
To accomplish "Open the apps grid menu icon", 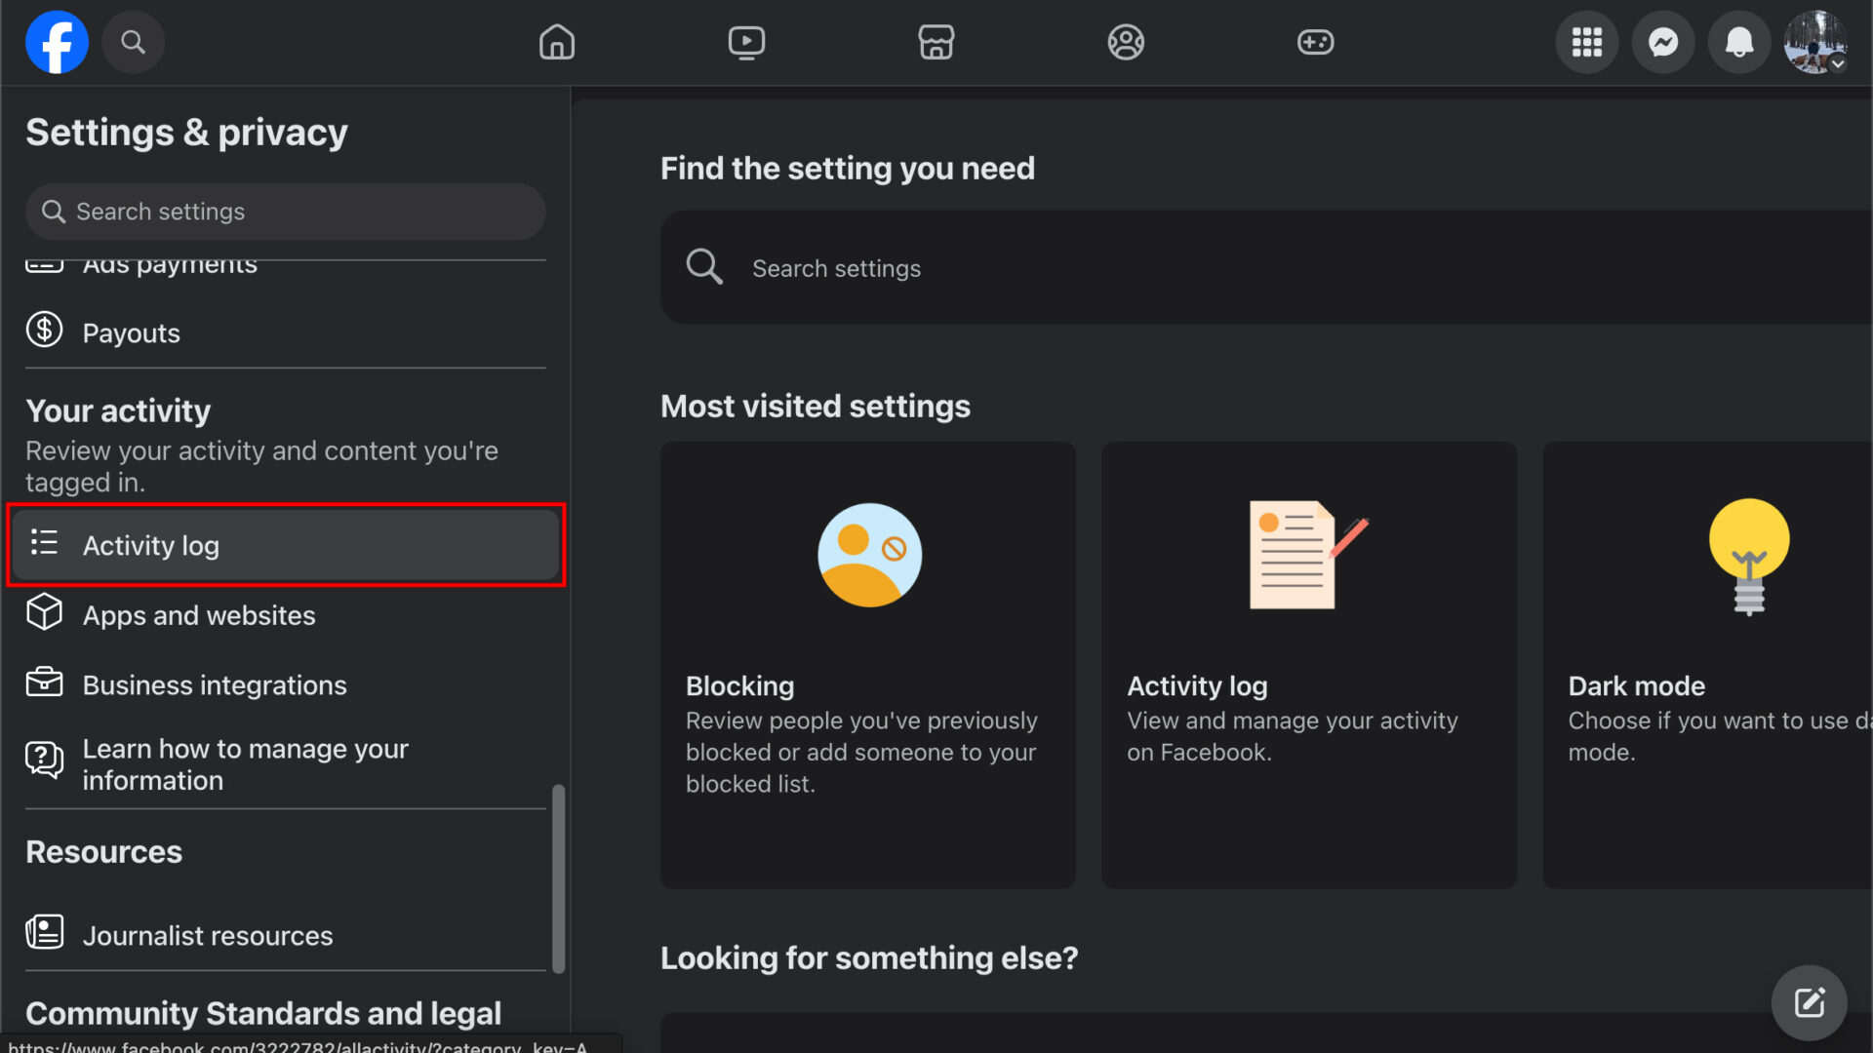I will (x=1586, y=42).
